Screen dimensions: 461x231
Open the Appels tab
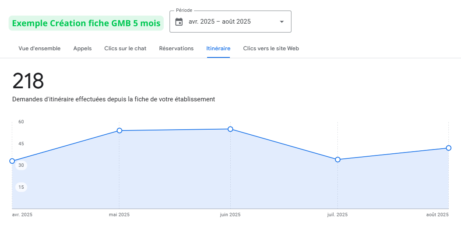coord(82,49)
